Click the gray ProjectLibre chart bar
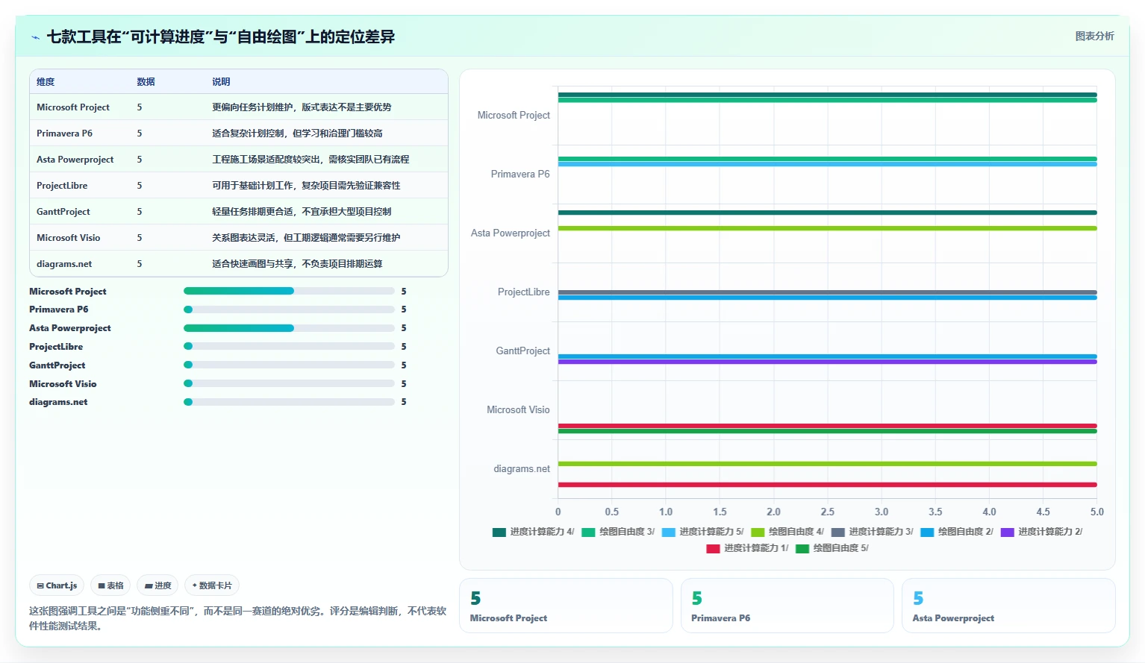Image resolution: width=1145 pixels, height=663 pixels. [x=827, y=292]
